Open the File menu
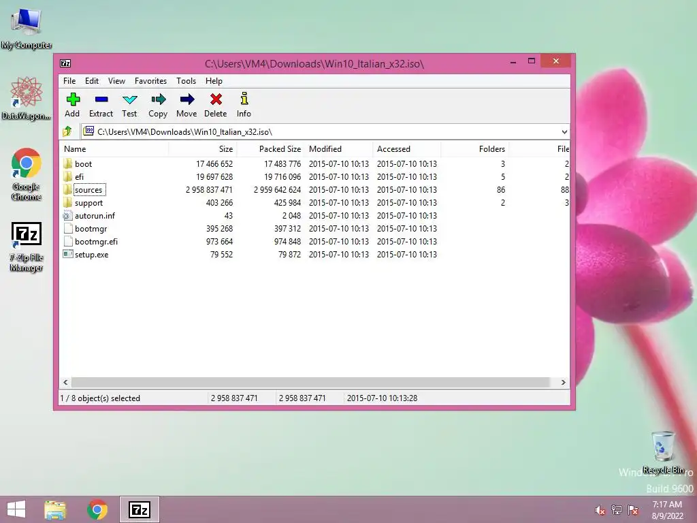 point(69,81)
